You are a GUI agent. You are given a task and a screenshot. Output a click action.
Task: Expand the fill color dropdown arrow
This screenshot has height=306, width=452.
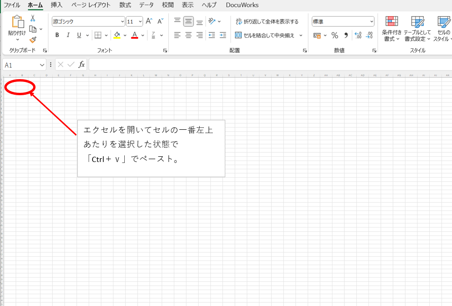pyautogui.click(x=125, y=36)
